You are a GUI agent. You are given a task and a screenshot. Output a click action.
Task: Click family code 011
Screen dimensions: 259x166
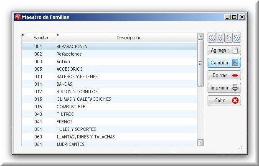click(38, 84)
